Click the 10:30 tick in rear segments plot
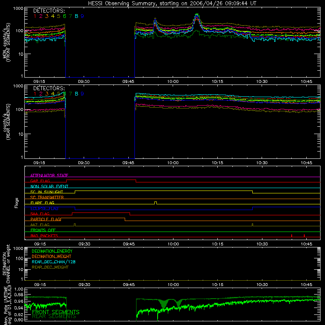 tap(262, 163)
